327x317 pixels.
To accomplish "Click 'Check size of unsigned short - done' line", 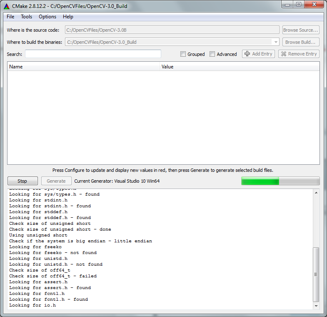I will pyautogui.click(x=60, y=229).
